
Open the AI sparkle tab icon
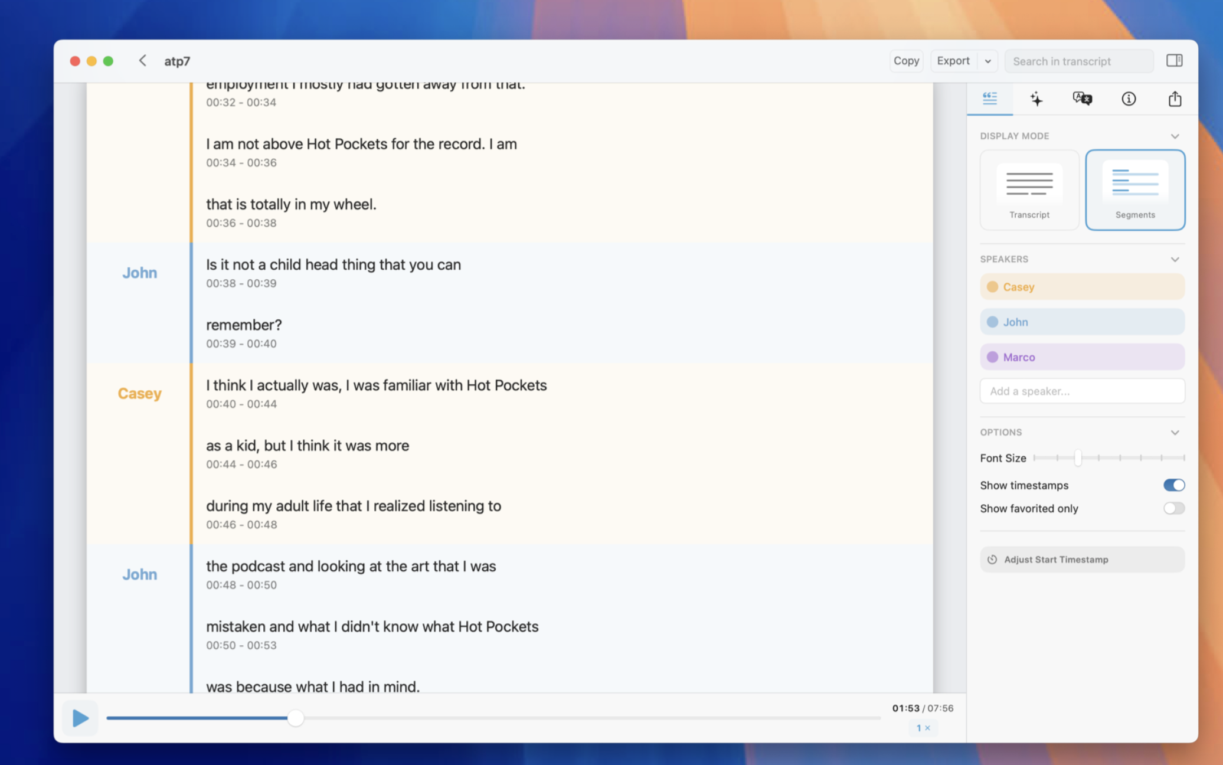1036,99
